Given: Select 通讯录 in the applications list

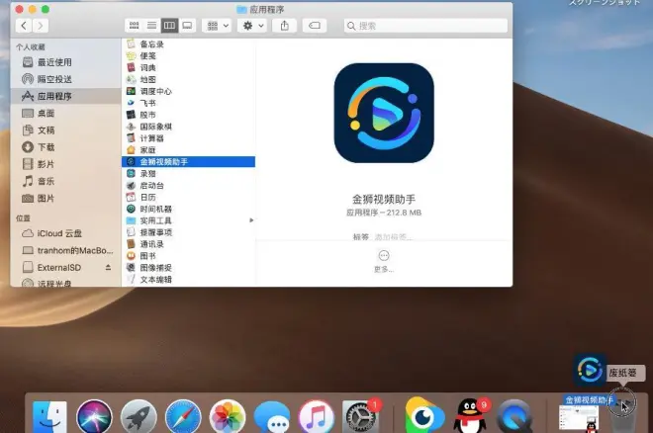Looking at the screenshot, I should 188,244.
